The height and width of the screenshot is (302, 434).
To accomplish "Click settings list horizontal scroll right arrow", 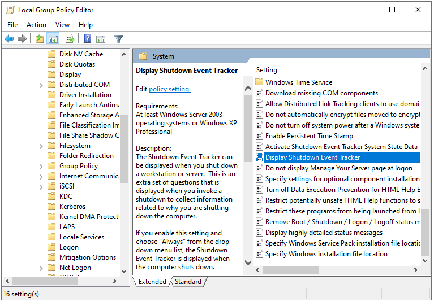I will coord(416,270).
